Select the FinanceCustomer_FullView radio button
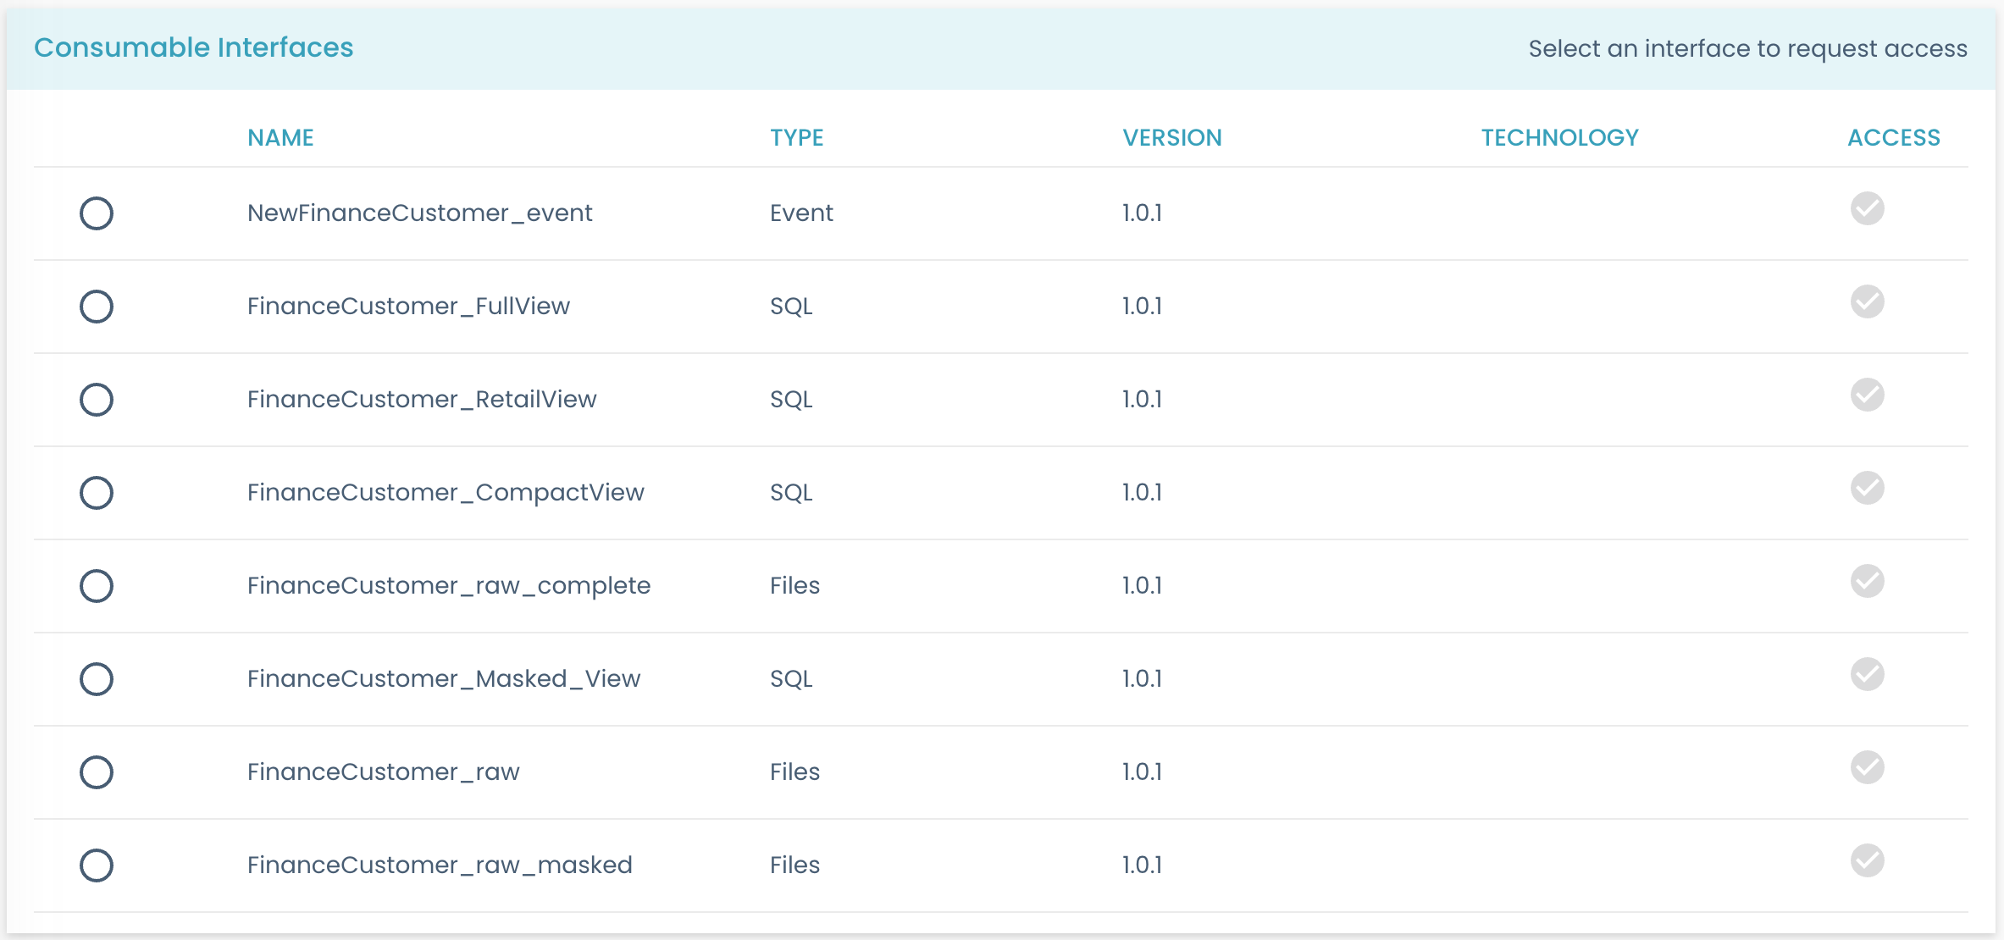2004x940 pixels. 97,307
